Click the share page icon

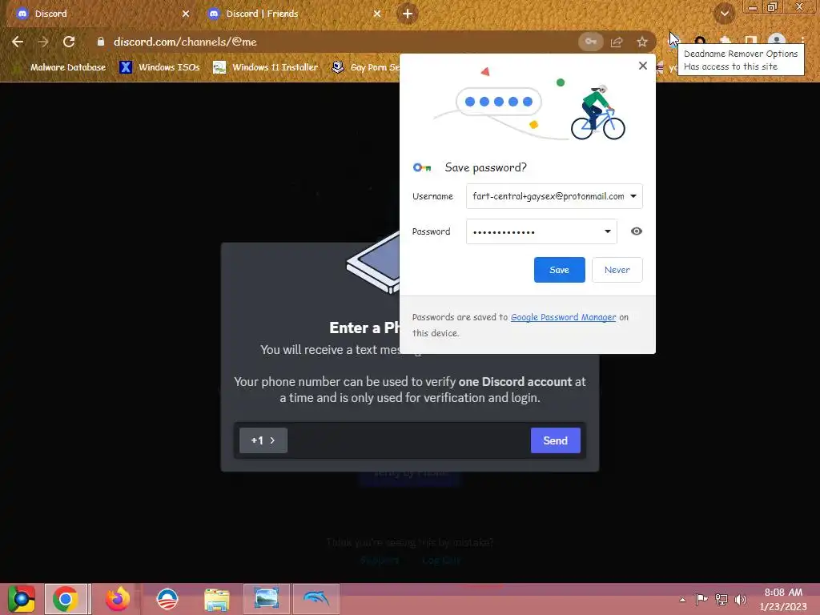(x=617, y=42)
